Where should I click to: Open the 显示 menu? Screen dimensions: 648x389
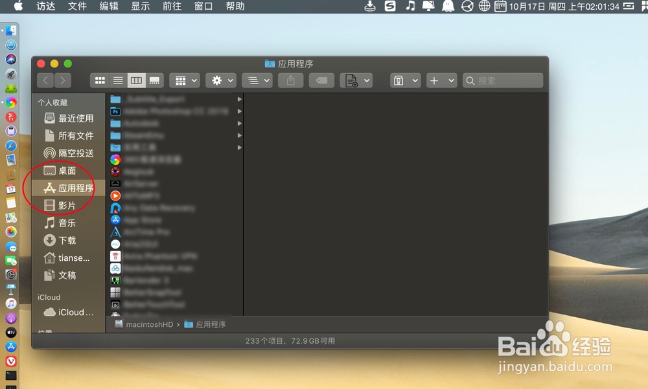pyautogui.click(x=141, y=6)
